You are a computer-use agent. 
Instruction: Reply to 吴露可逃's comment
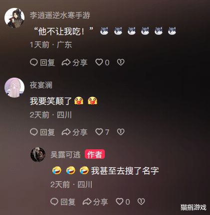(x=63, y=202)
